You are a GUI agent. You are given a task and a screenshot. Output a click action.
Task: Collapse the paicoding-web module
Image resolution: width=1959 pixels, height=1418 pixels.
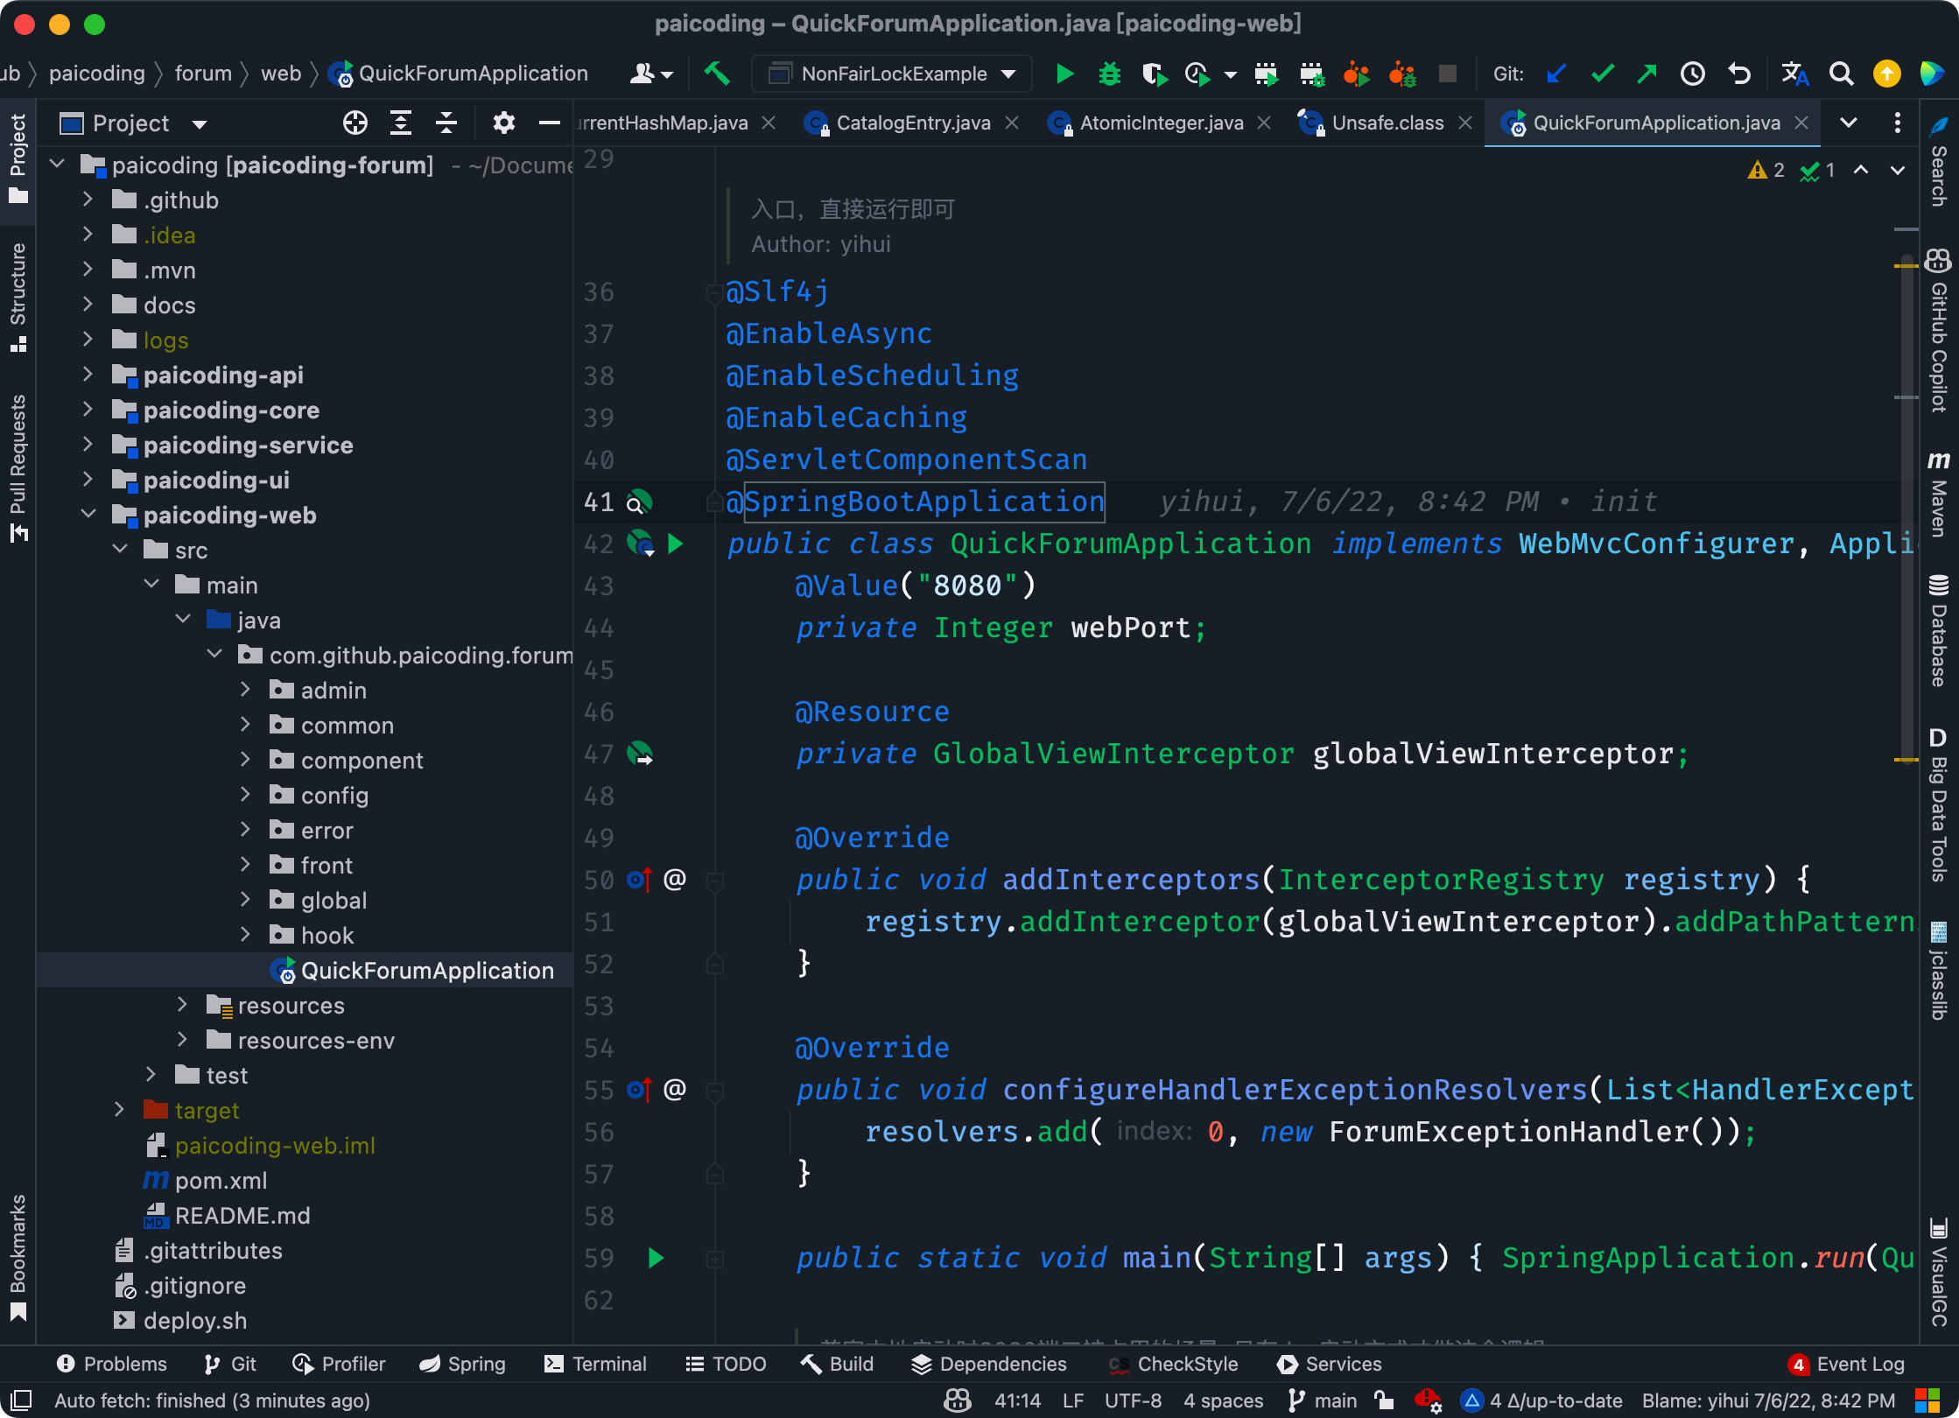(88, 515)
